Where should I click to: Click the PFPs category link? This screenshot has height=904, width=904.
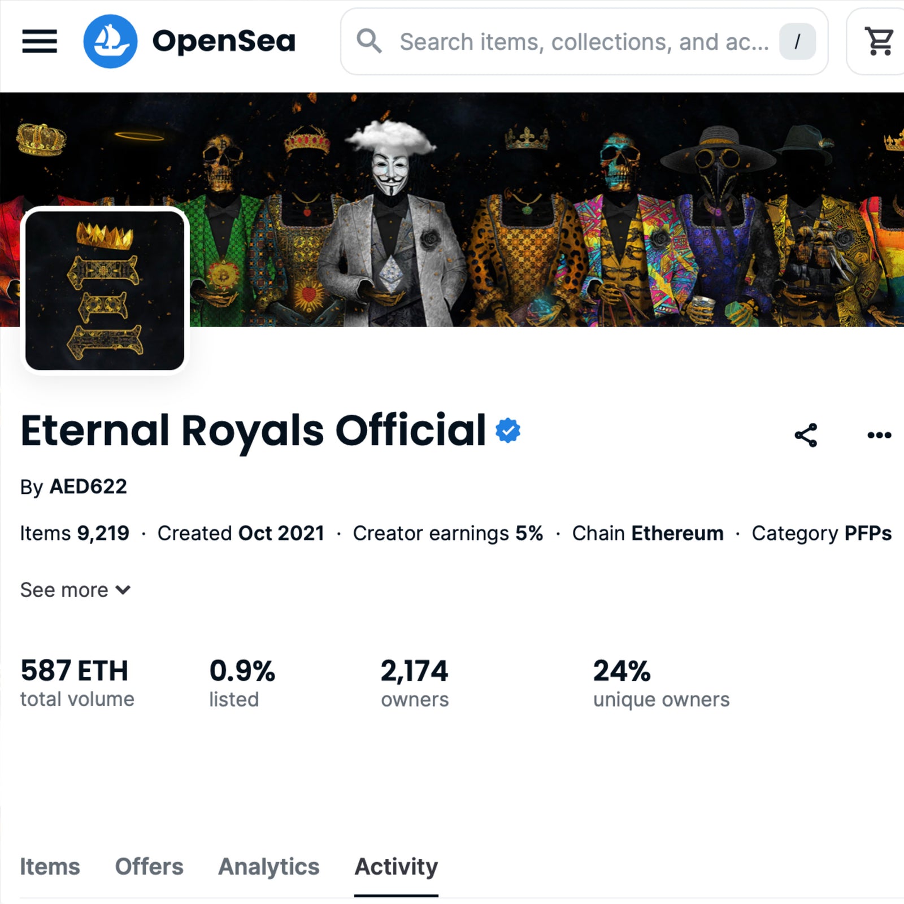(x=868, y=533)
